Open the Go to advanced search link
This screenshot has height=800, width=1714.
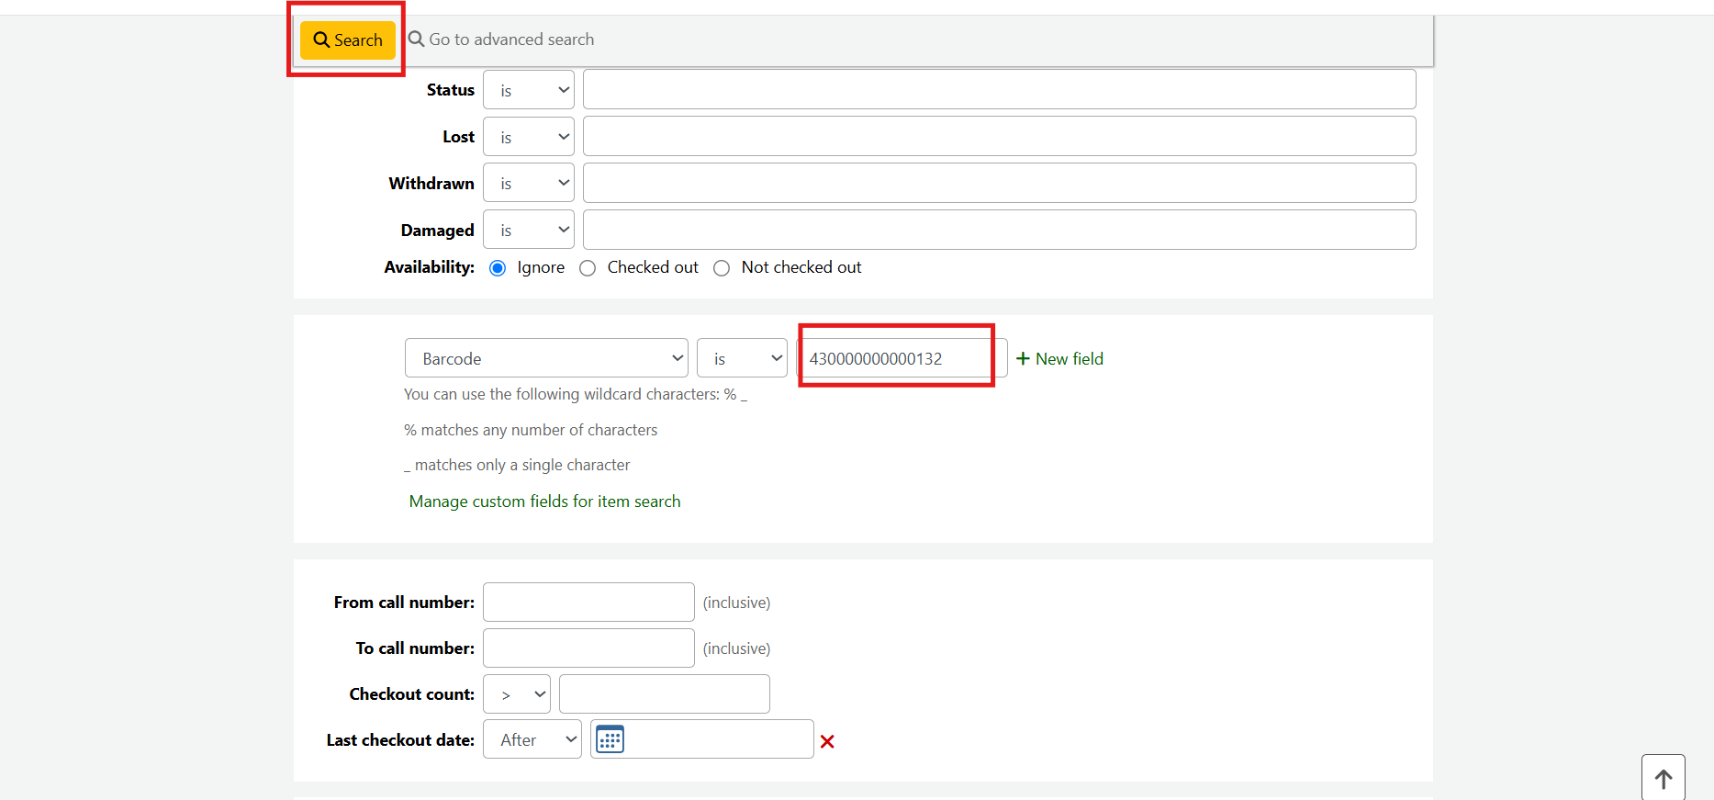[x=501, y=39]
